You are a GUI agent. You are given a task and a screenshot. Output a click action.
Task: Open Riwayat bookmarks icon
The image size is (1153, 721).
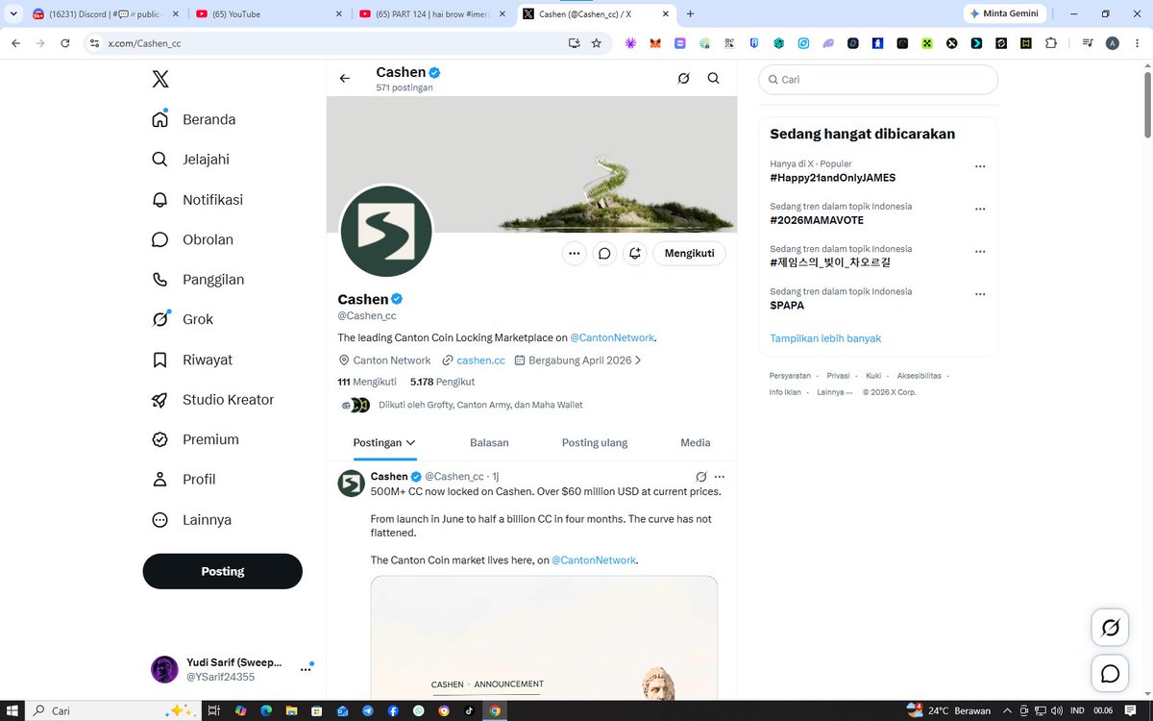(160, 360)
